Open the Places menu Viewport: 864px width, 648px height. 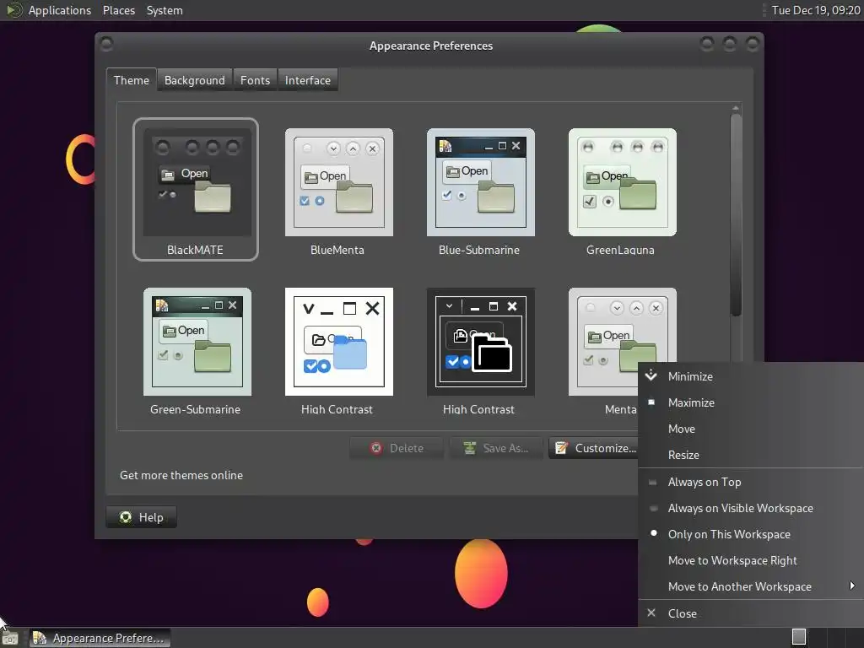point(119,10)
